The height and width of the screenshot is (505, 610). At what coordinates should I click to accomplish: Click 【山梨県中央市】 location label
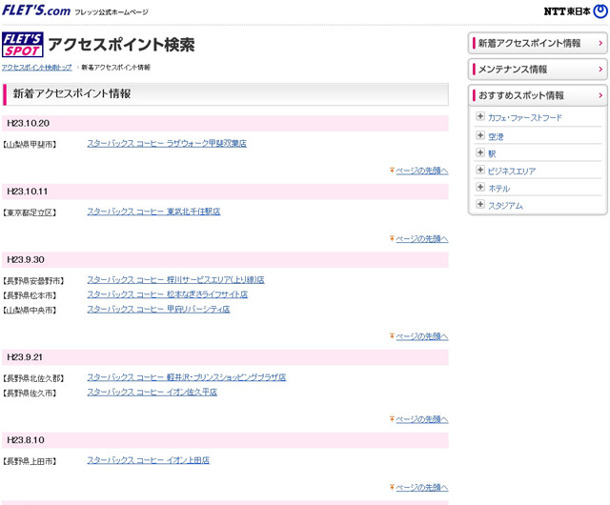point(30,311)
